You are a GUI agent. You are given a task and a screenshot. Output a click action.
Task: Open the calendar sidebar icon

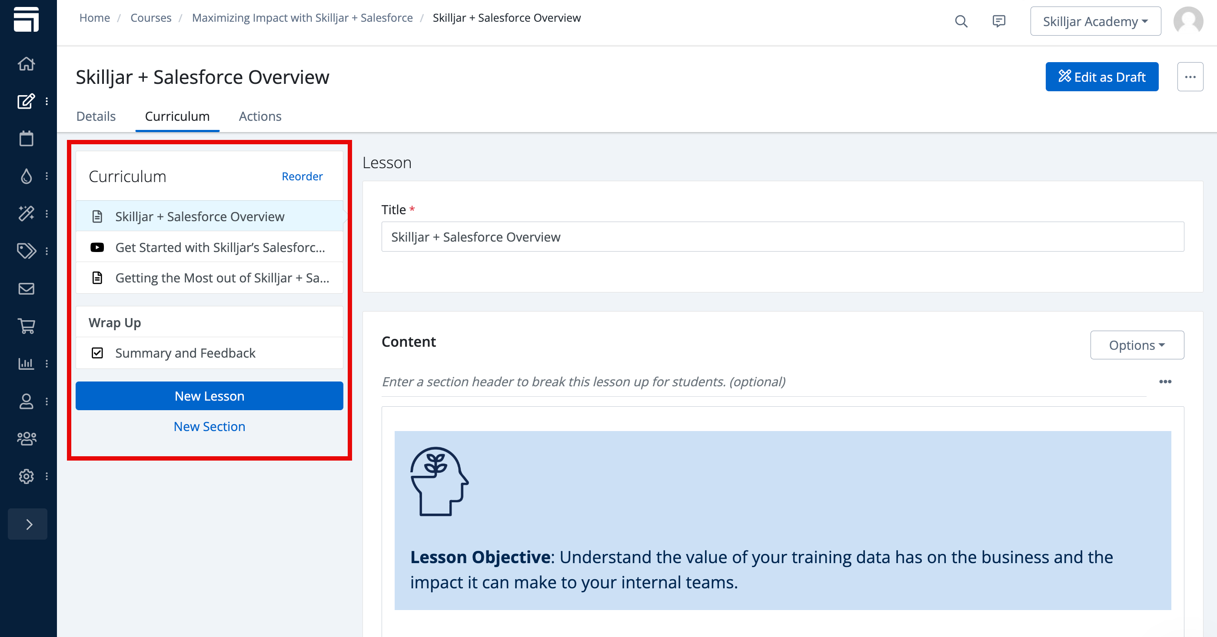[x=27, y=138]
